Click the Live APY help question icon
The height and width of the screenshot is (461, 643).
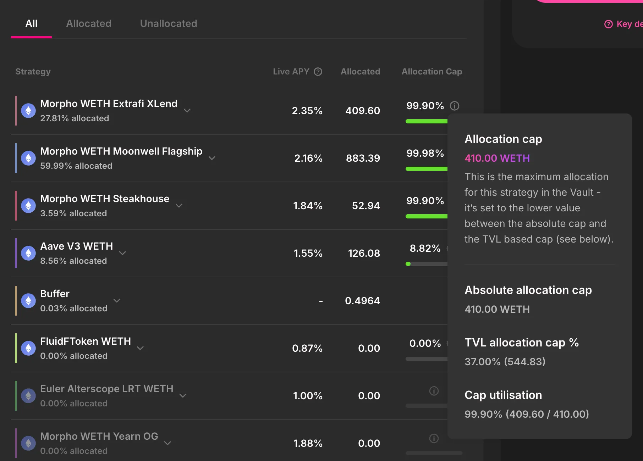[318, 72]
